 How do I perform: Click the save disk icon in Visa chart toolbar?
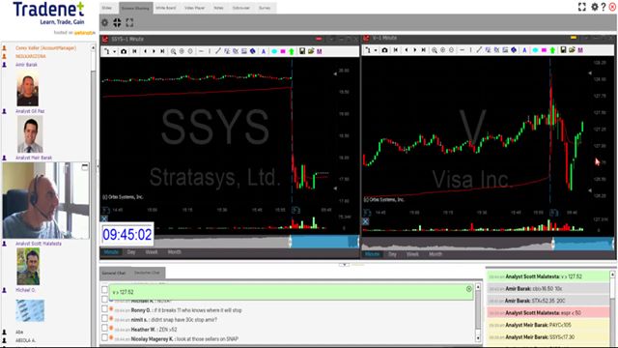pos(563,50)
